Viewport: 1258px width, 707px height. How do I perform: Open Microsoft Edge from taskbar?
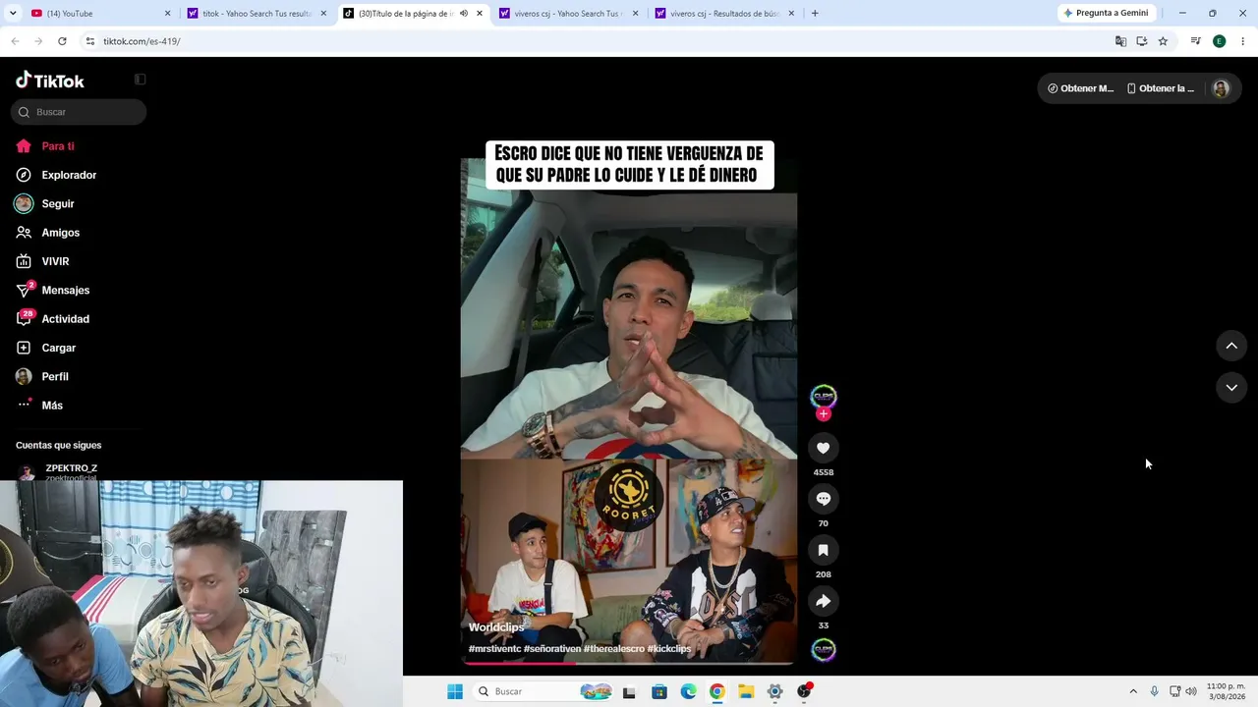688,691
